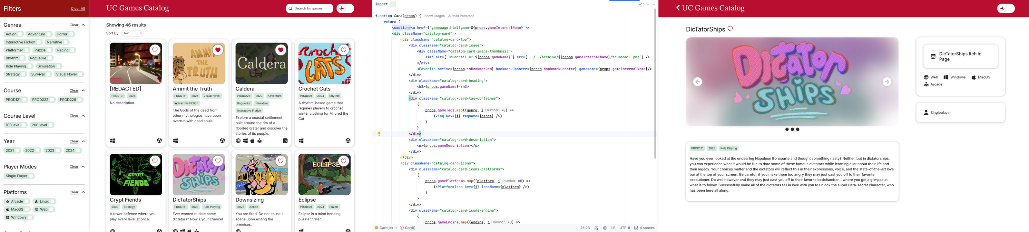Unfavorite Ammit the Truth heart icon

(x=218, y=50)
